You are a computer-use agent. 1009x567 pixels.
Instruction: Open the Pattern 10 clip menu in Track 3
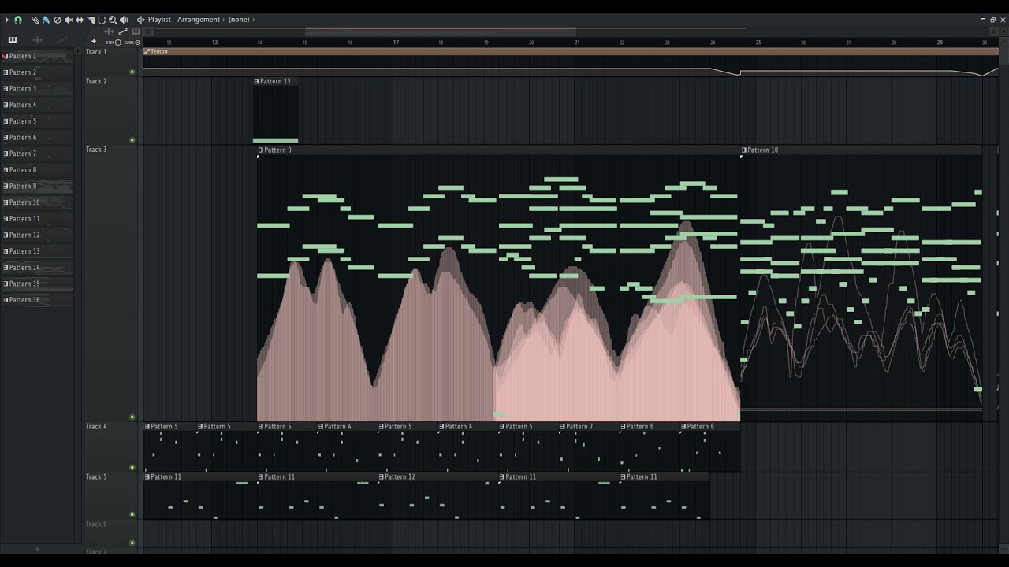click(x=744, y=150)
